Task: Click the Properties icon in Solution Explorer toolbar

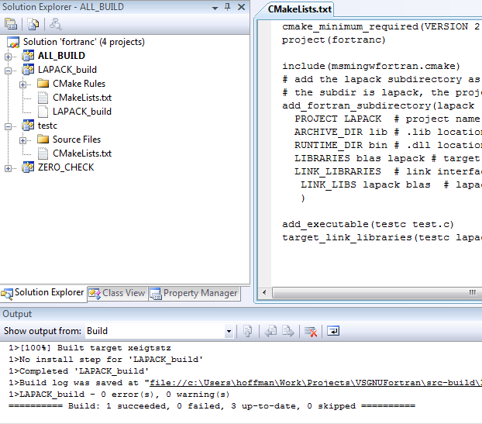Action: point(11,24)
